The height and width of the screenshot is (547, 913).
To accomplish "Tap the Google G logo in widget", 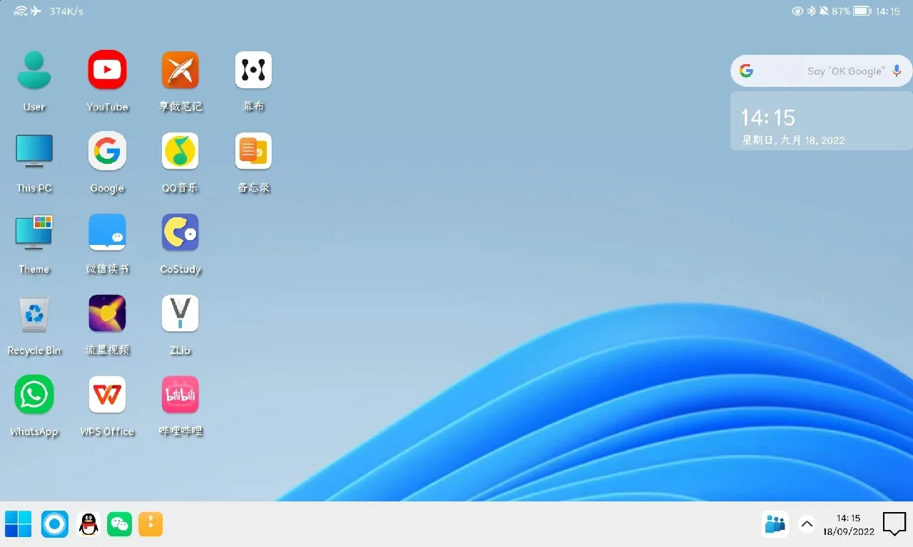I will coord(746,71).
